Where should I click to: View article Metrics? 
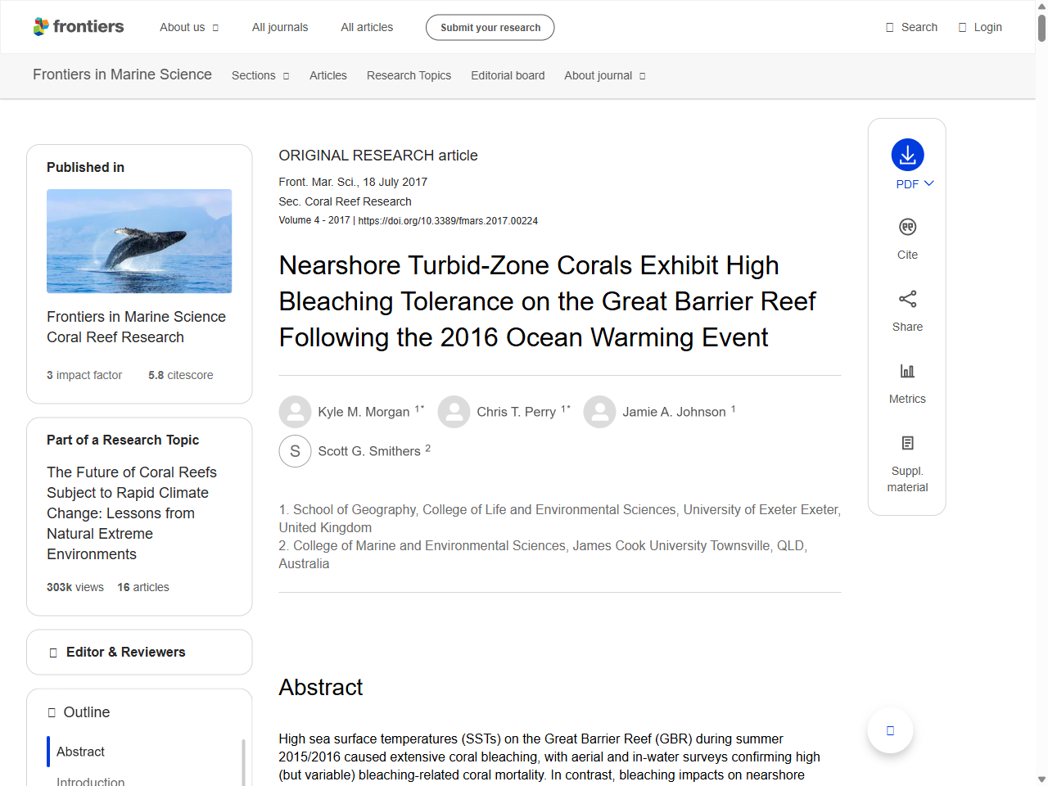point(907,371)
